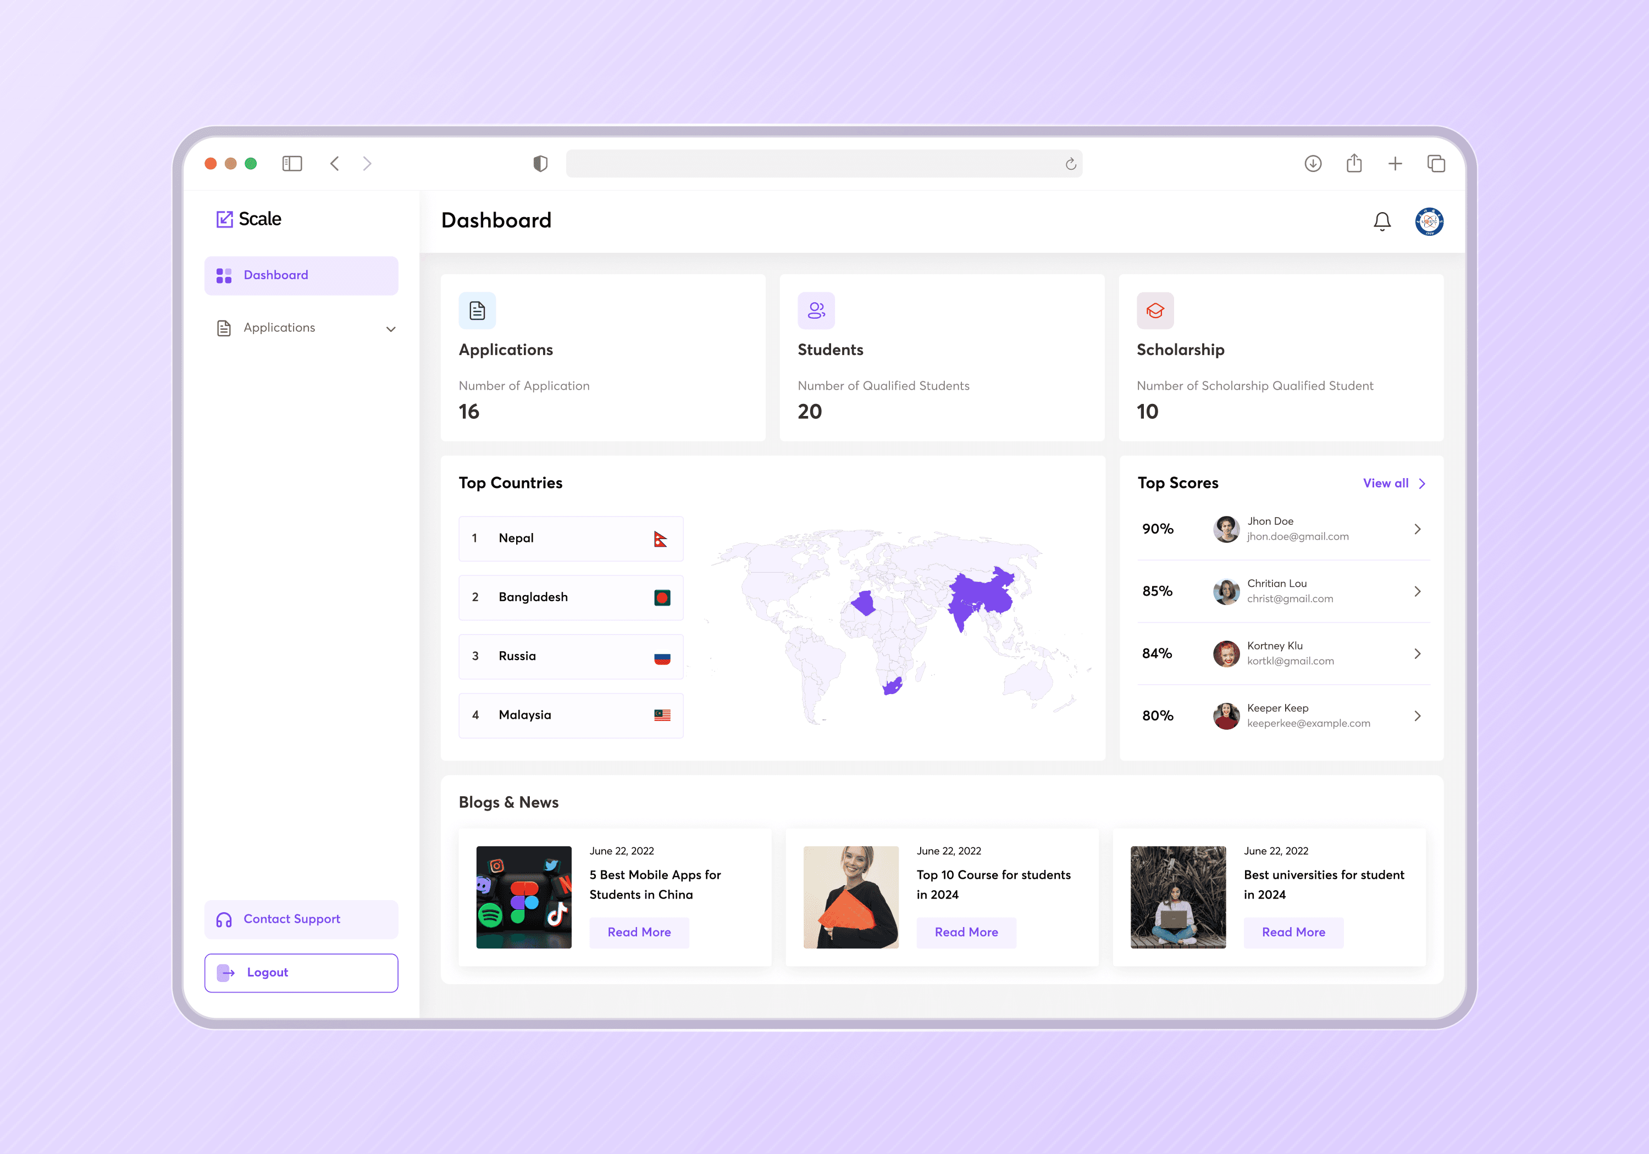Expand the Applications sidebar menu chevron

tap(391, 329)
